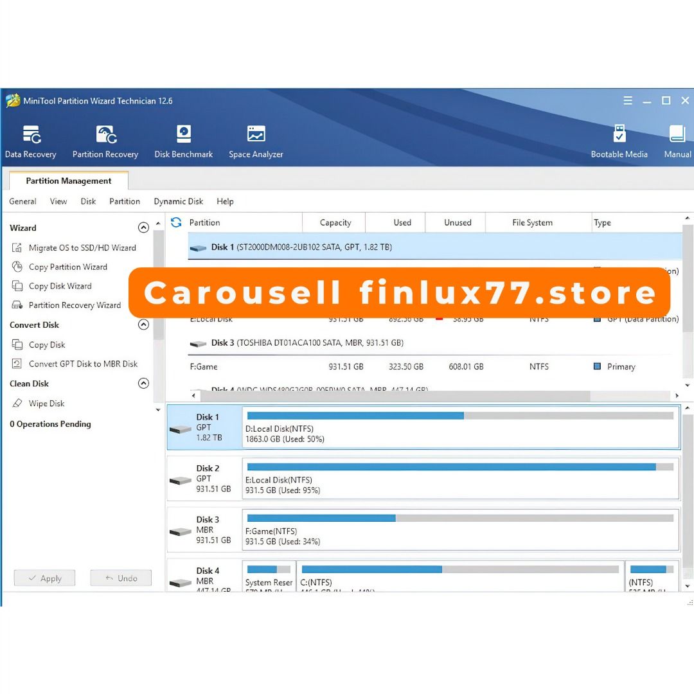The width and height of the screenshot is (694, 694).
Task: Refresh the partition list
Action: tap(175, 222)
